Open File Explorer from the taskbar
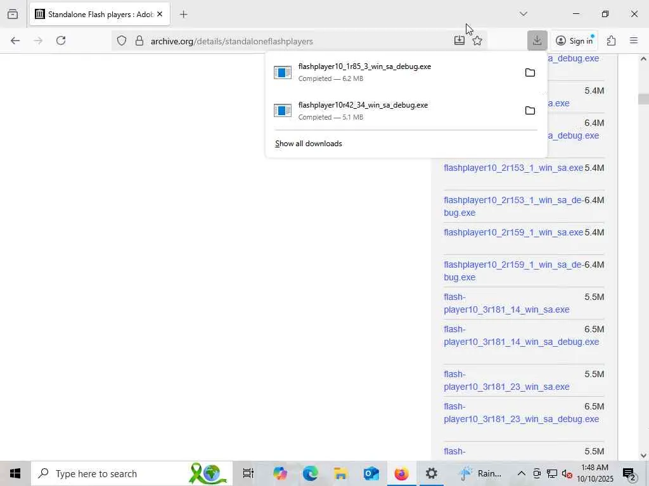Image resolution: width=649 pixels, height=486 pixels. pos(340,473)
